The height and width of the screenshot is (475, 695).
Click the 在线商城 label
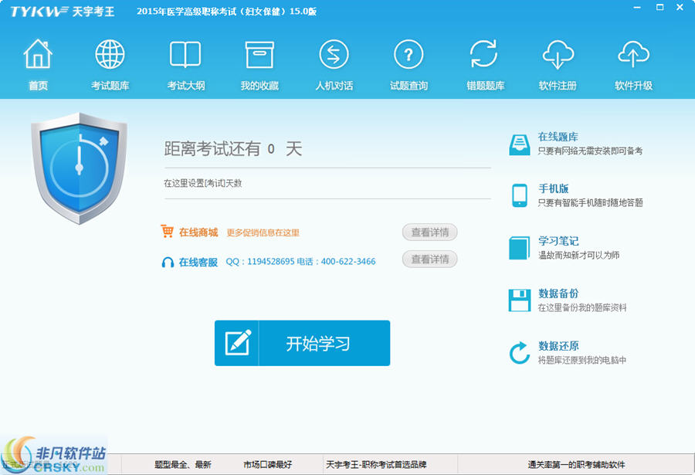coord(198,232)
